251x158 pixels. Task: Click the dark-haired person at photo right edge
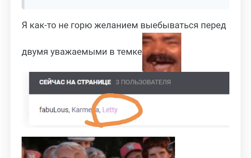coord(157,149)
